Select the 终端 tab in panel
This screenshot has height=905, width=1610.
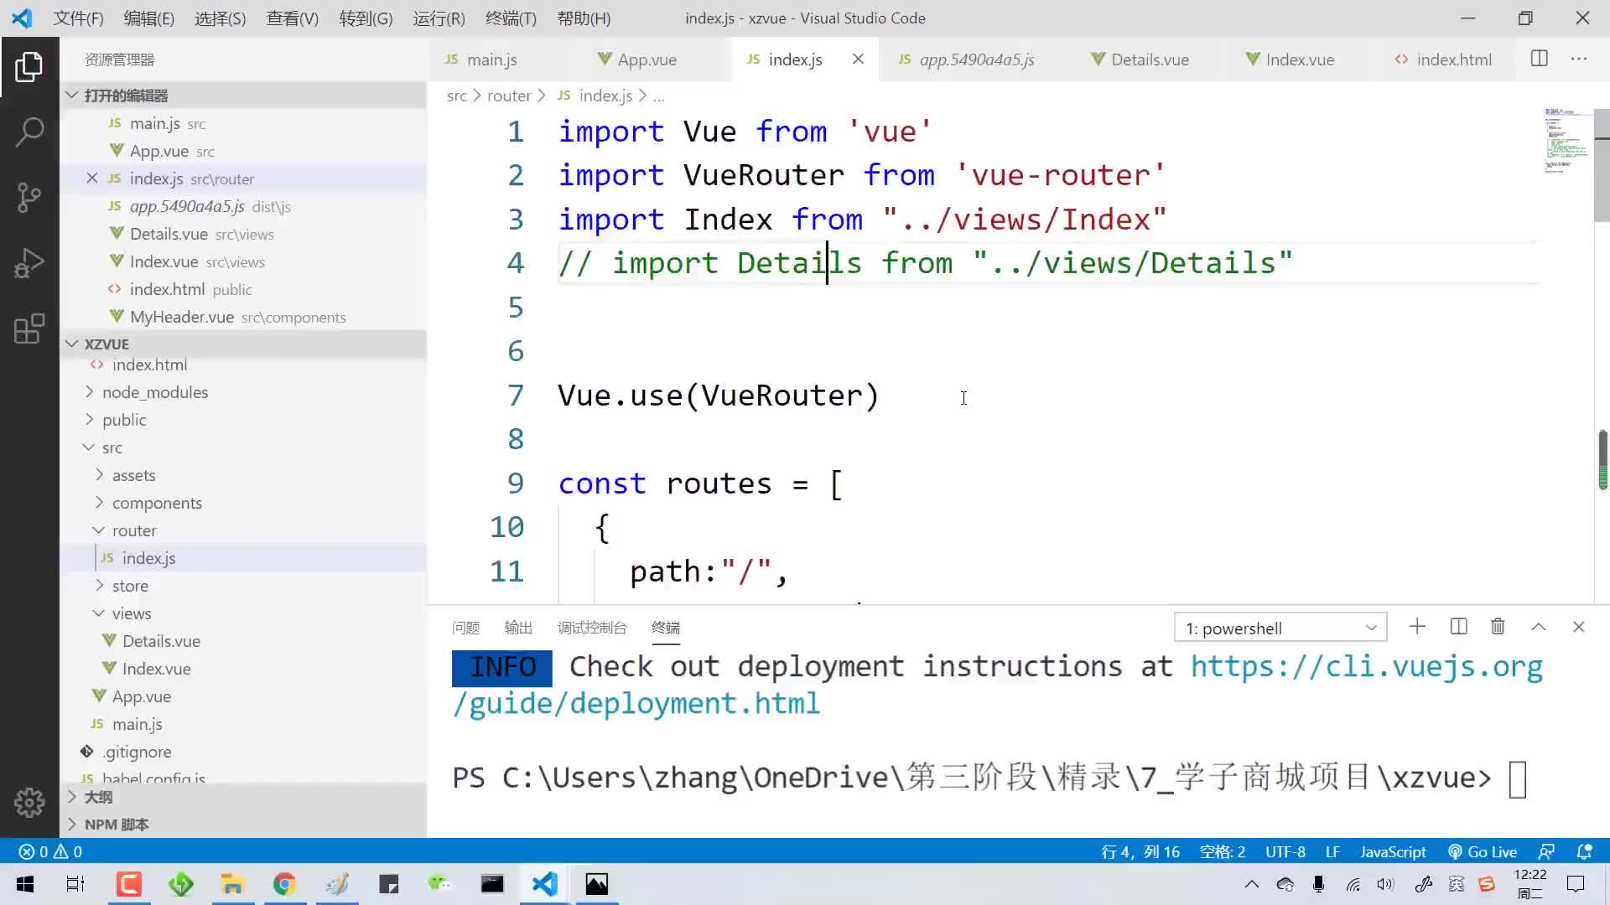(663, 628)
